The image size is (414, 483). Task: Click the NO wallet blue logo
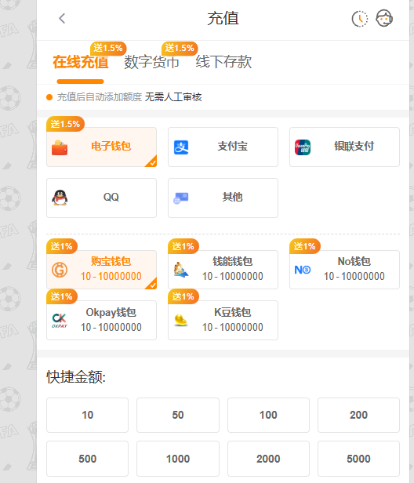tap(303, 270)
